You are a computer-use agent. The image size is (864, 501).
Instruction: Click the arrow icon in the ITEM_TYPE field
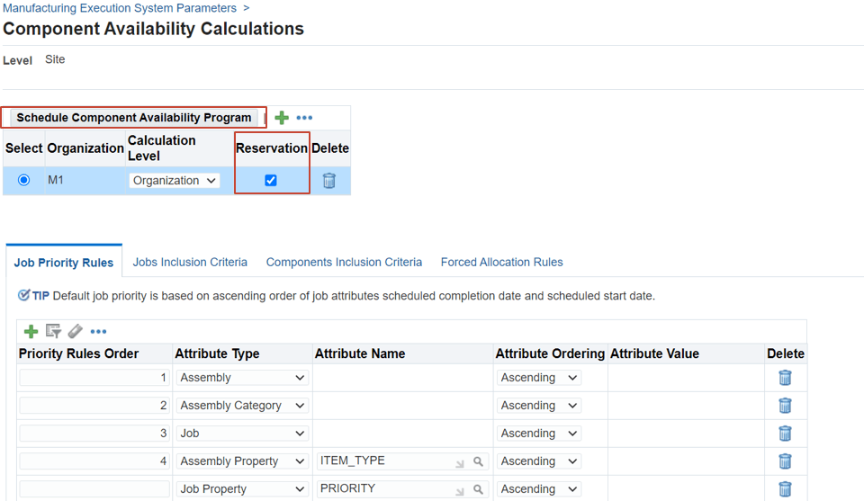(460, 463)
